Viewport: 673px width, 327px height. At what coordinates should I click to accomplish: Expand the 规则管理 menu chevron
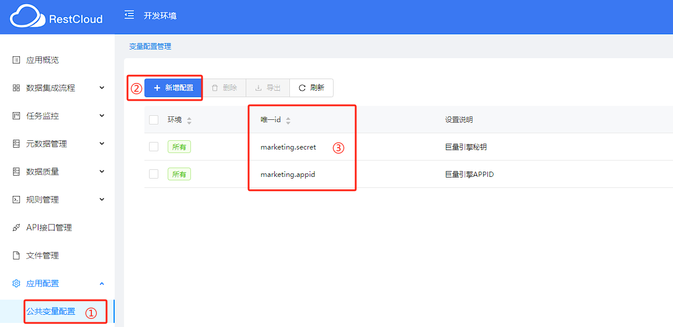pyautogui.click(x=102, y=200)
